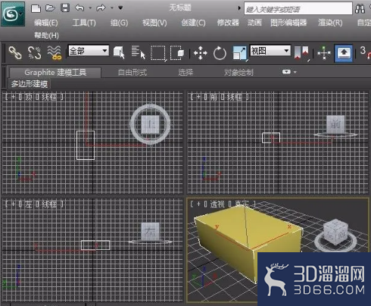371x306 pixels.
Task: Create a new scene with New icon
Action: [36, 8]
